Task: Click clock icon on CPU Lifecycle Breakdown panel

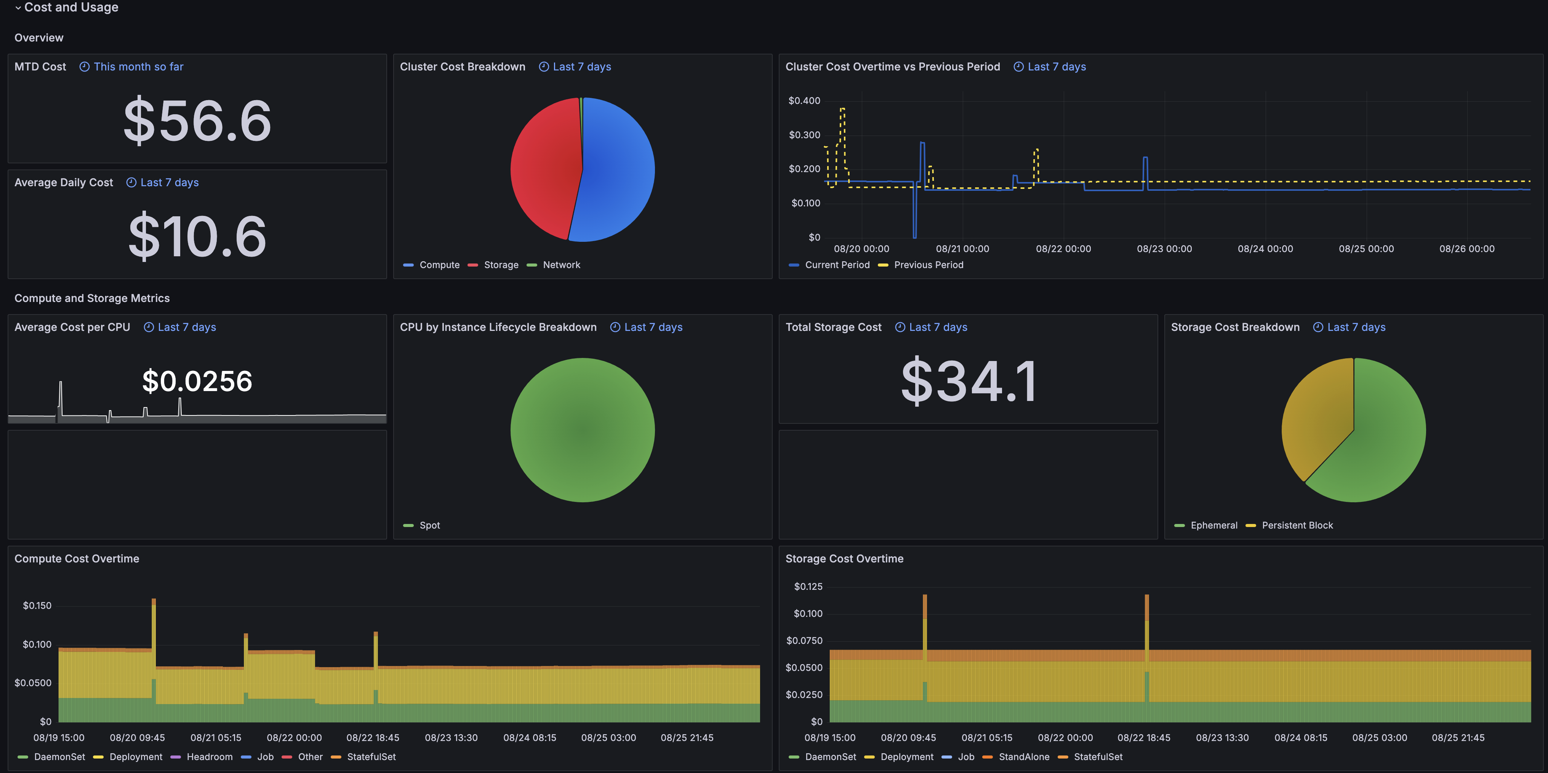Action: pyautogui.click(x=615, y=327)
